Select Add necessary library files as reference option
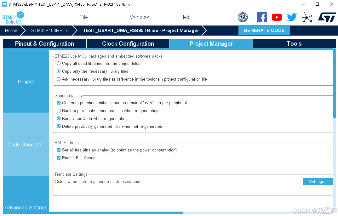Screen dimensions: 338x216 (x=58, y=79)
